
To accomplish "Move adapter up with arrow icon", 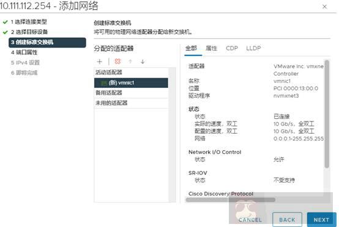I will point(130,62).
